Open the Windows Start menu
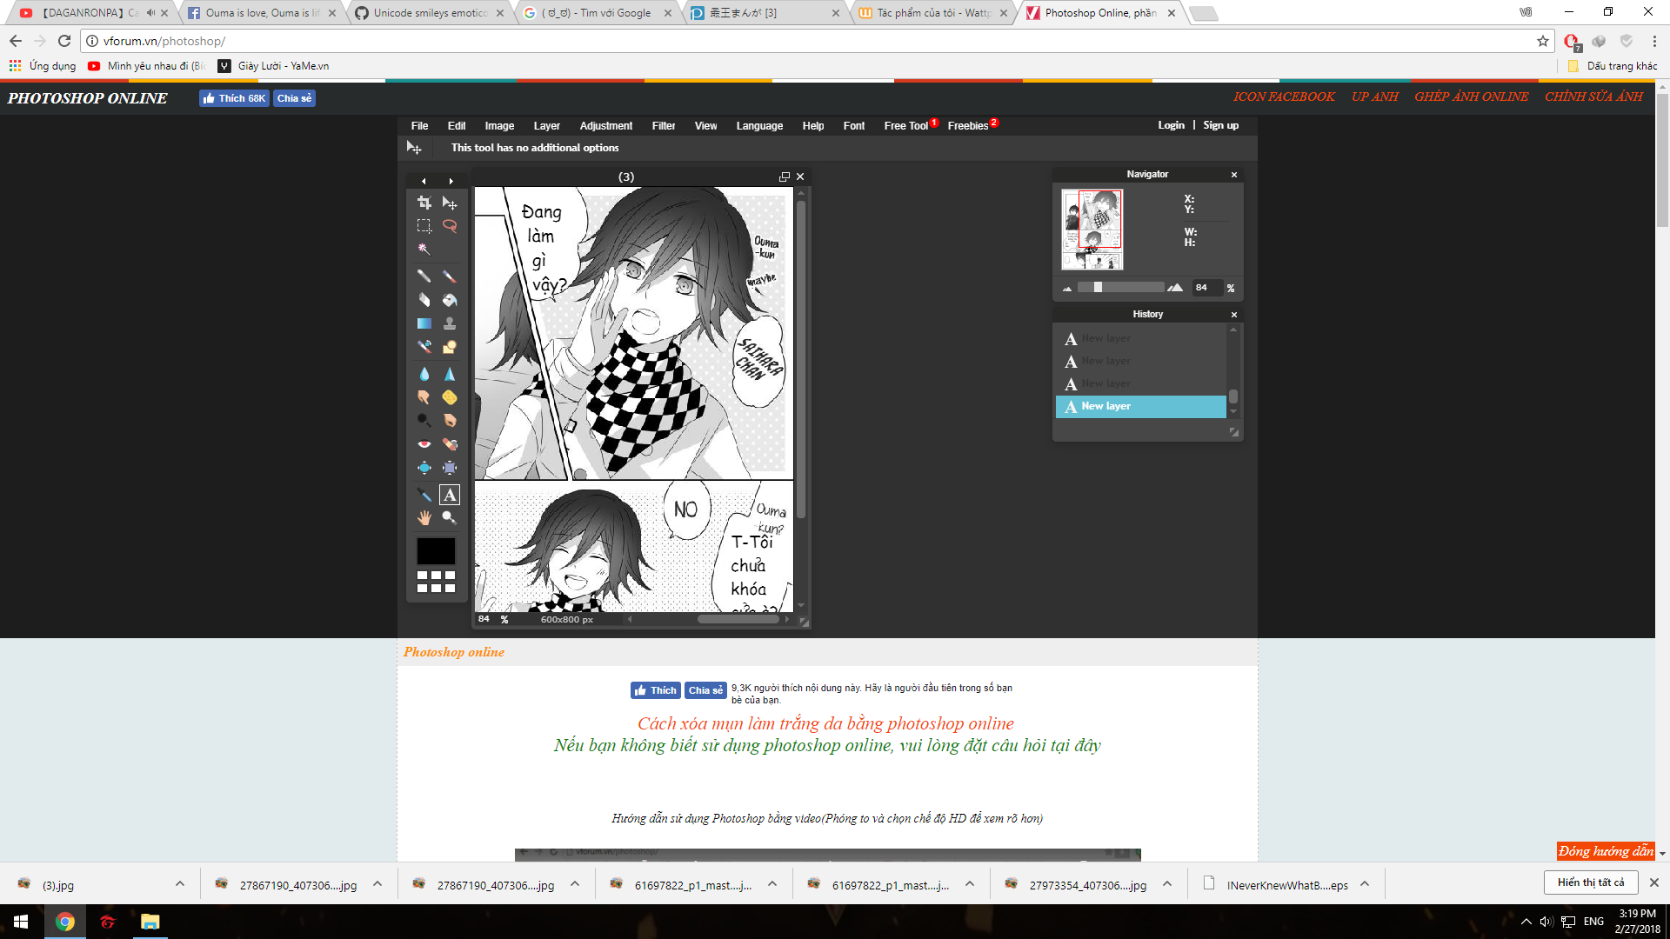Image resolution: width=1670 pixels, height=939 pixels. tap(21, 922)
